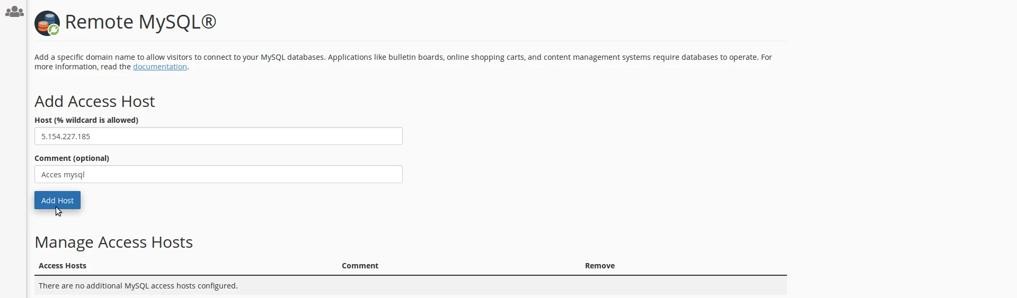Click the Host wildcard field label

point(86,120)
